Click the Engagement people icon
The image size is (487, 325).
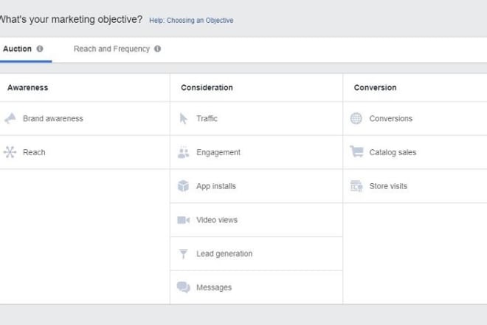[184, 153]
